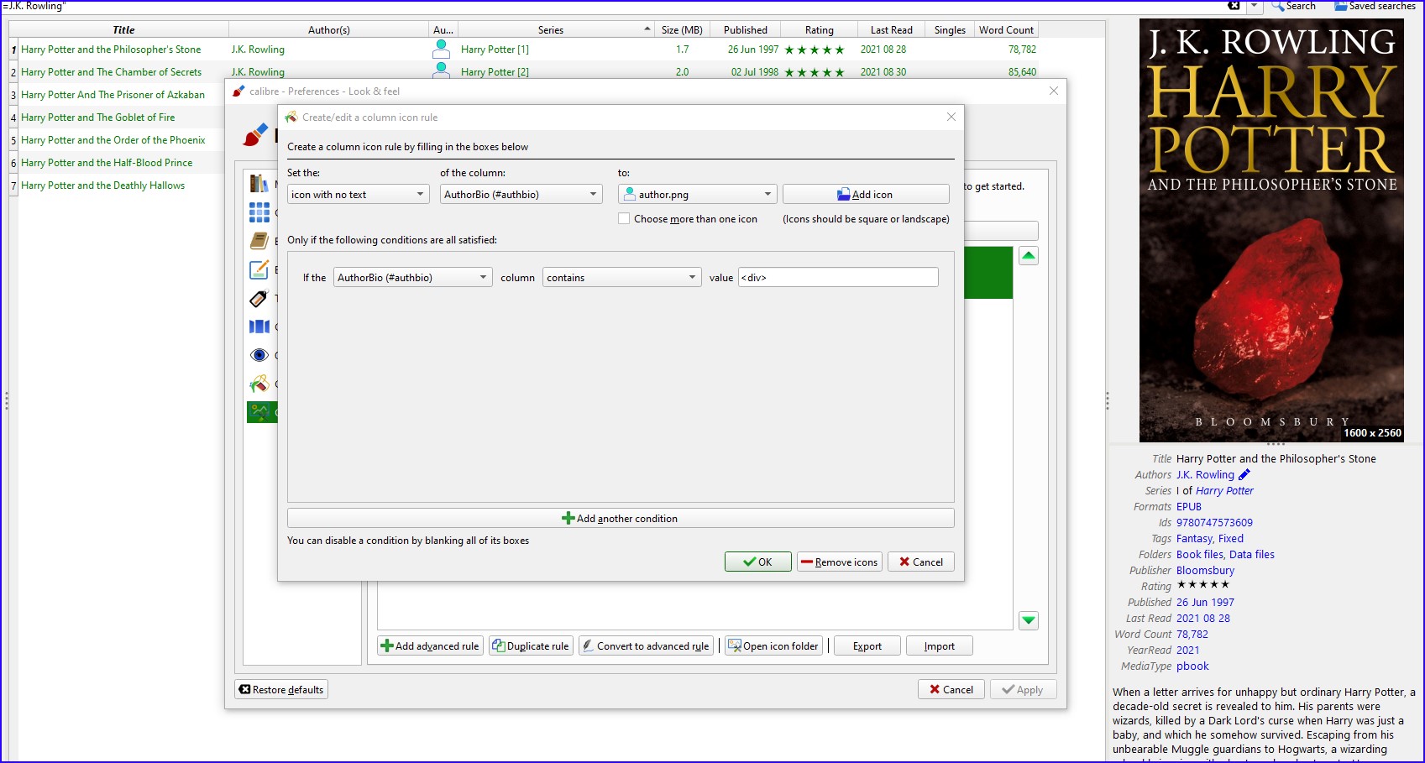
Task: Select the highlighted Column icons tab
Action: click(x=261, y=412)
